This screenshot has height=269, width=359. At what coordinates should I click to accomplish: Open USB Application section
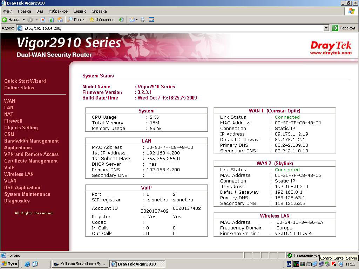[x=22, y=187]
